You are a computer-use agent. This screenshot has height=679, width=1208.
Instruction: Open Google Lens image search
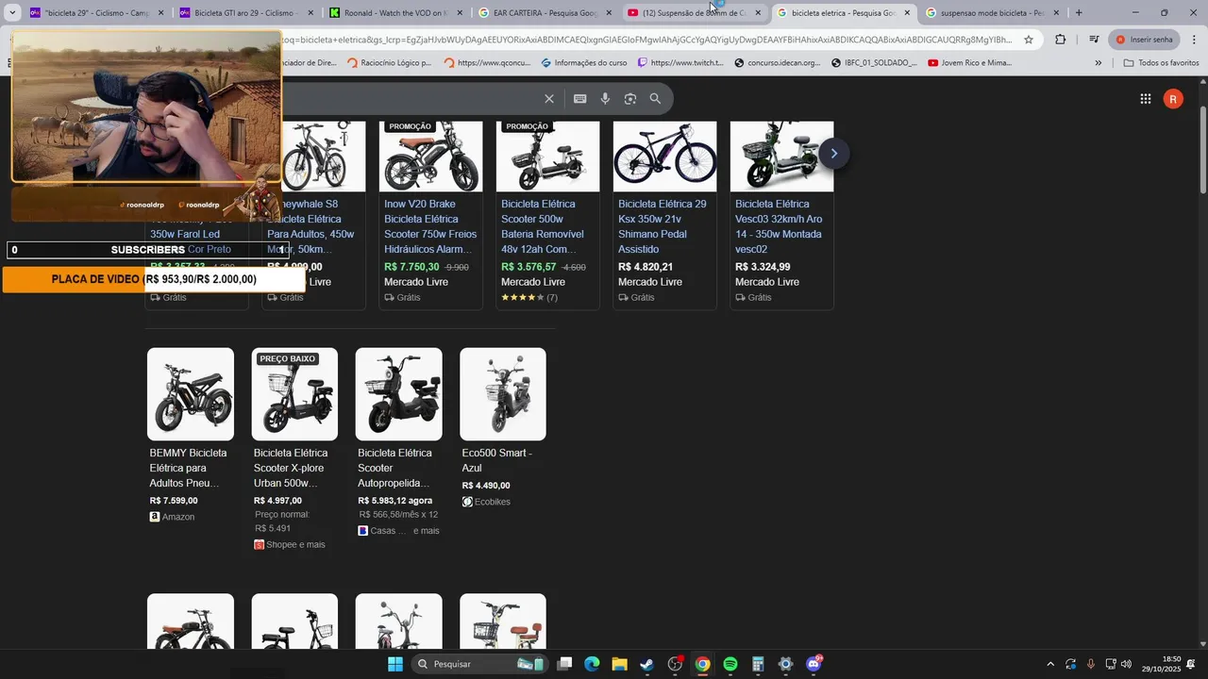pyautogui.click(x=630, y=99)
